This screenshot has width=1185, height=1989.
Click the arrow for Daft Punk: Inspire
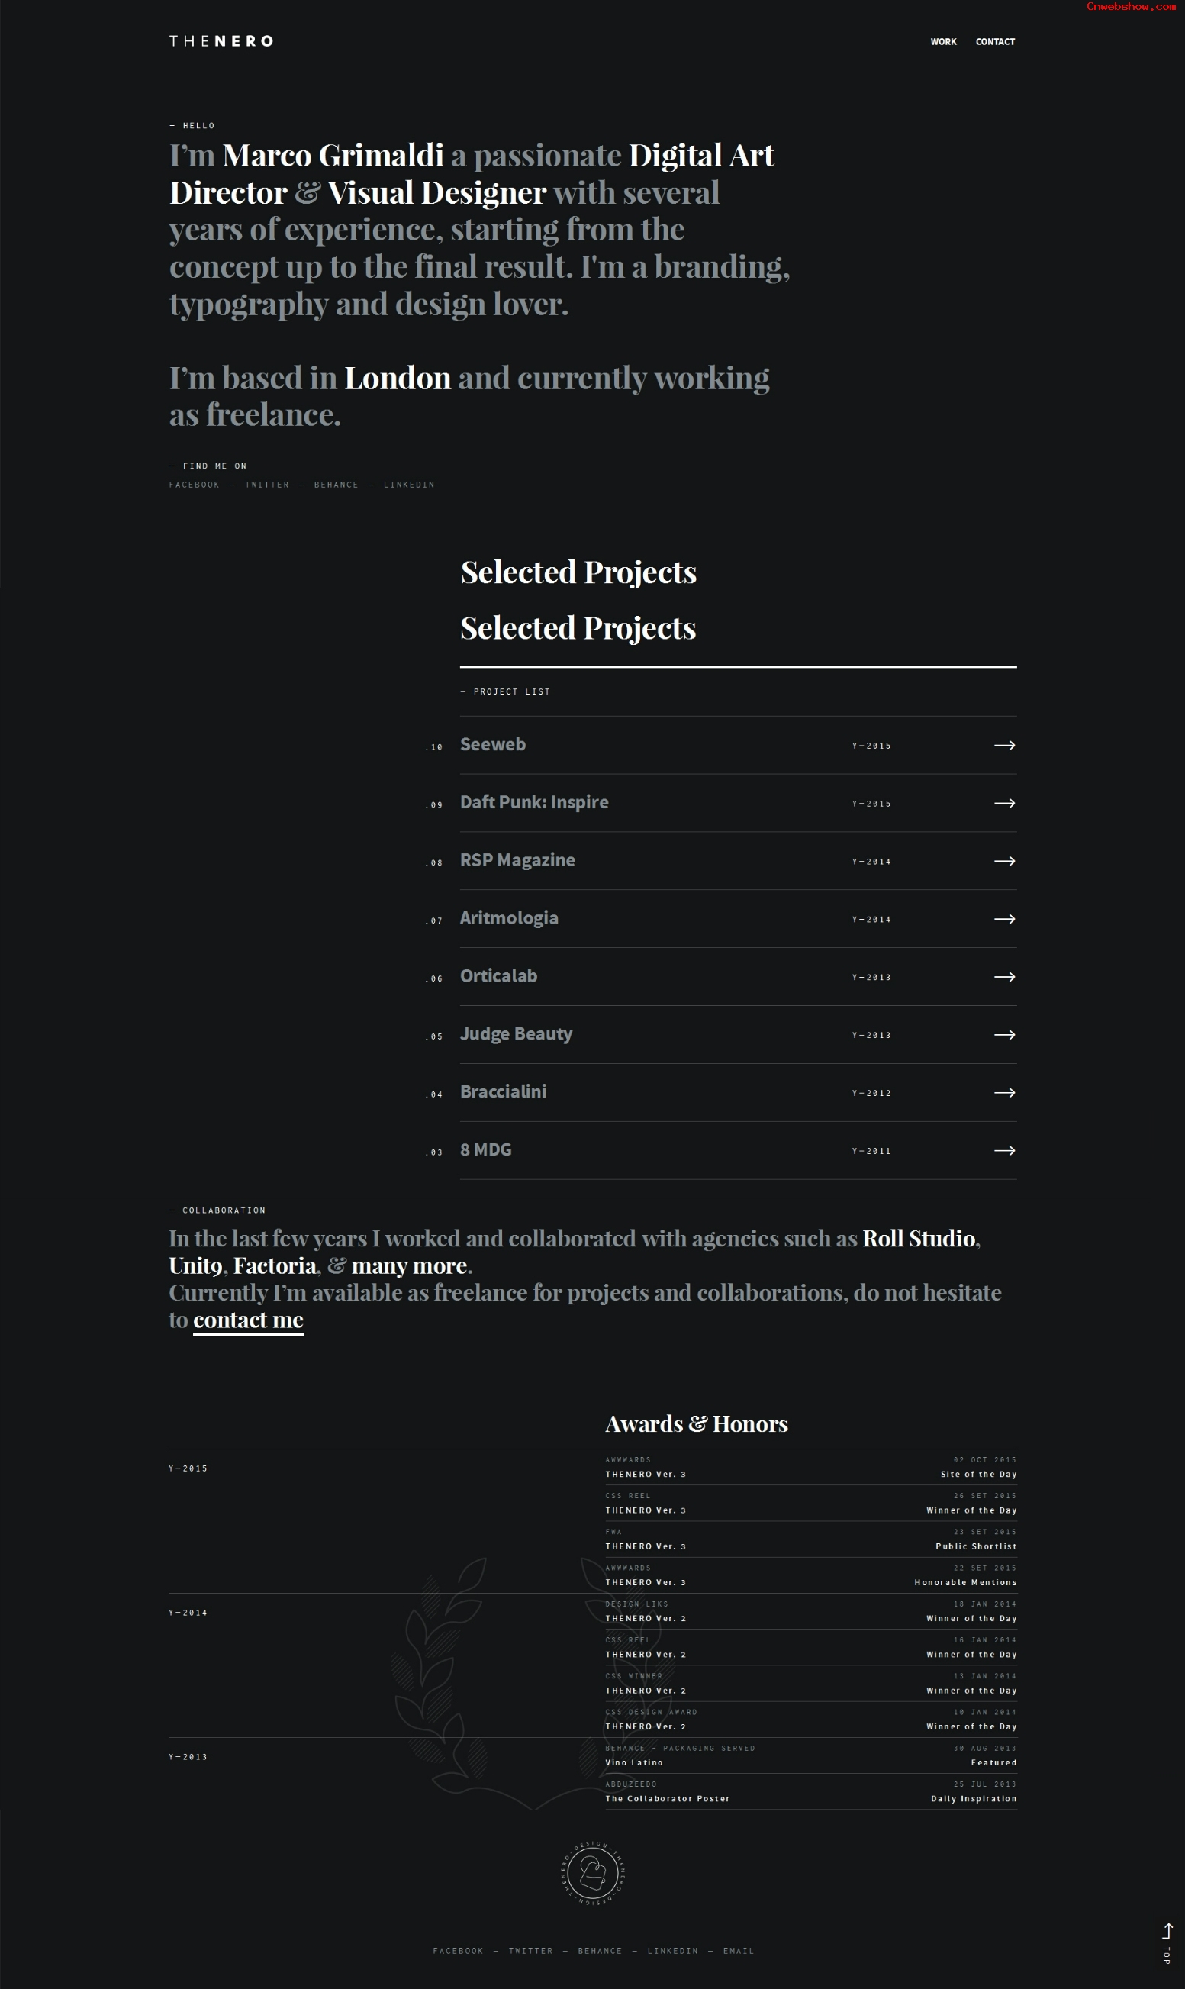(x=1003, y=803)
